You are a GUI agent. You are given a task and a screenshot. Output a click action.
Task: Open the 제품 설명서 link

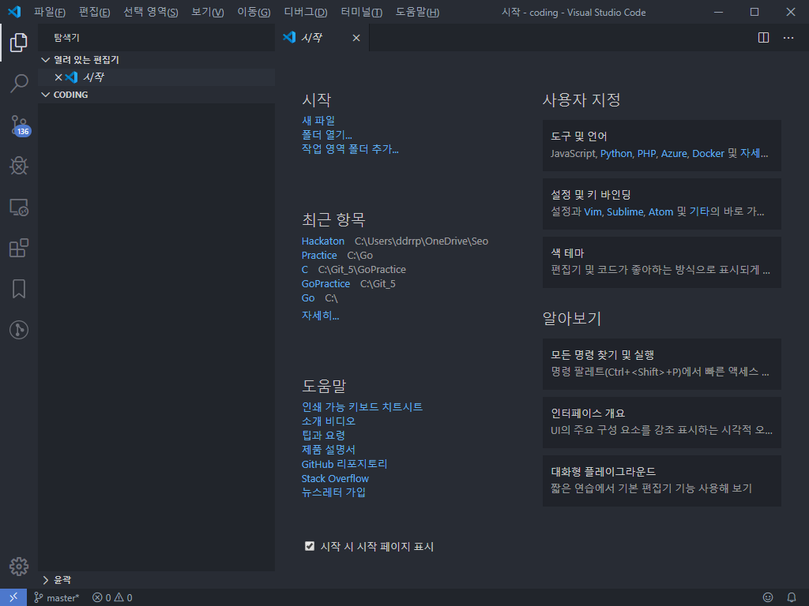click(x=329, y=450)
